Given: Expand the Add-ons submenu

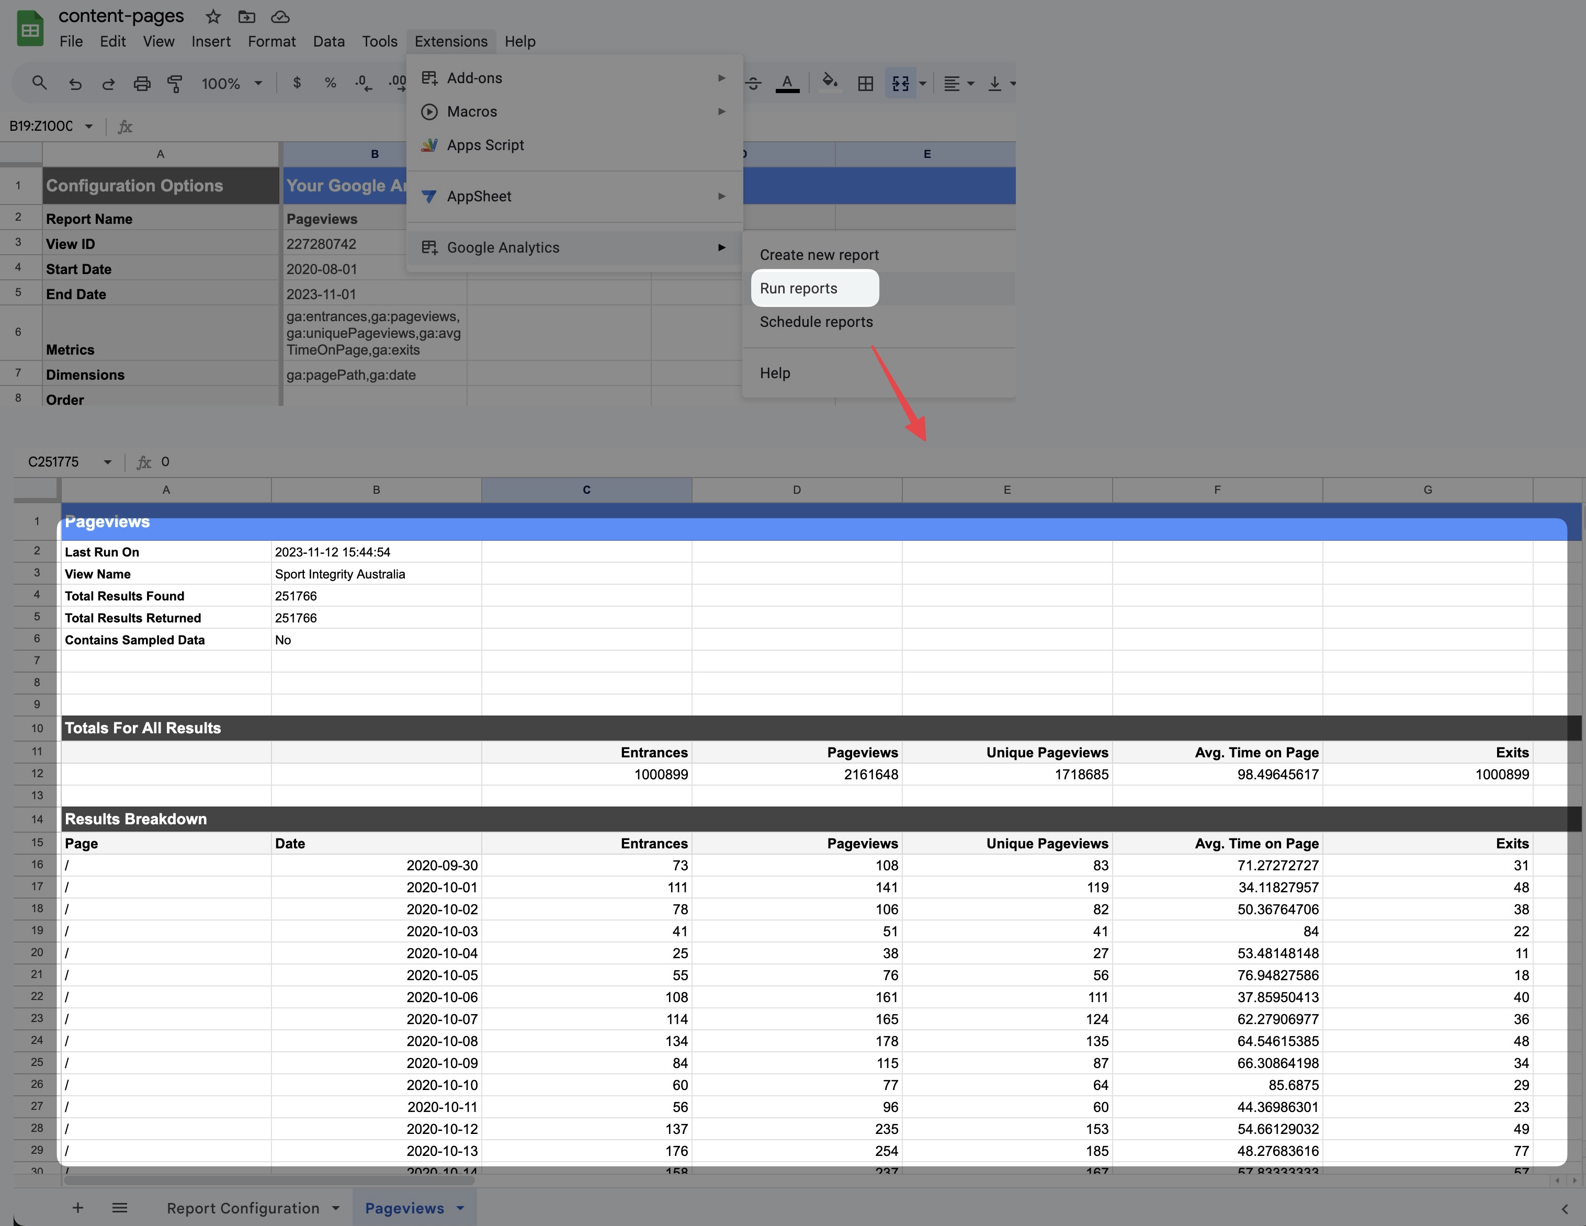Looking at the screenshot, I should click(x=574, y=78).
